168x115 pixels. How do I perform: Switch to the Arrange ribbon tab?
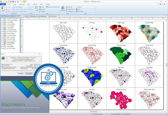tap(48, 4)
